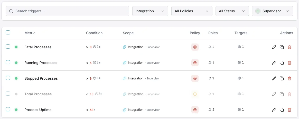Screen dimensions: 299x119
Task: Check the Total Processes row checkbox
Action: (8, 94)
